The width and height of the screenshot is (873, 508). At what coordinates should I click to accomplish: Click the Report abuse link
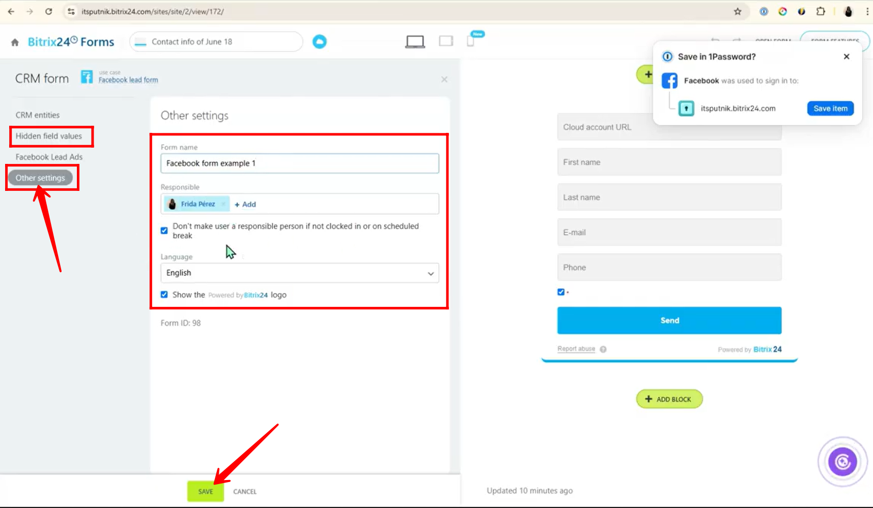[x=576, y=349]
